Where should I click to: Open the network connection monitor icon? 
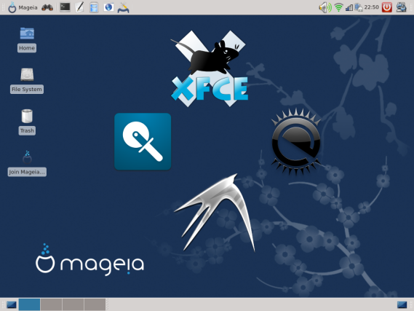(x=359, y=7)
